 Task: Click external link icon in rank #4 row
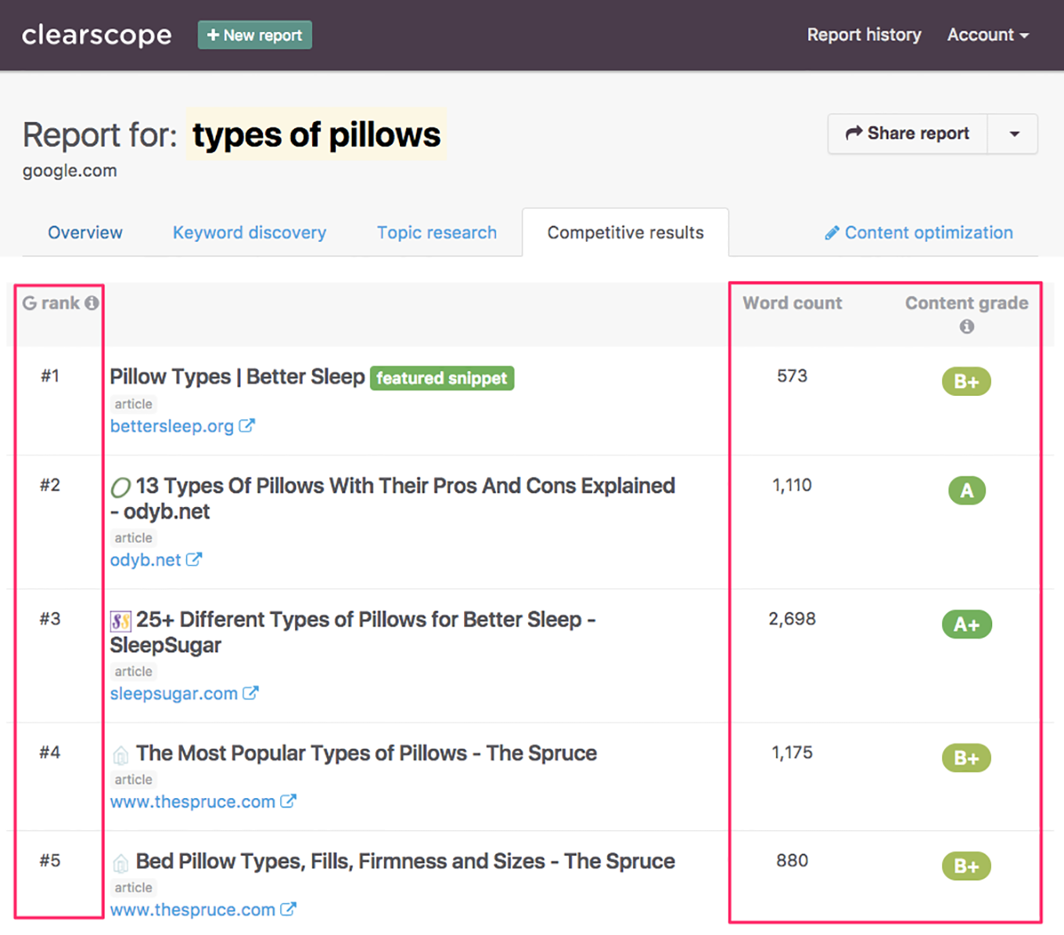click(288, 801)
